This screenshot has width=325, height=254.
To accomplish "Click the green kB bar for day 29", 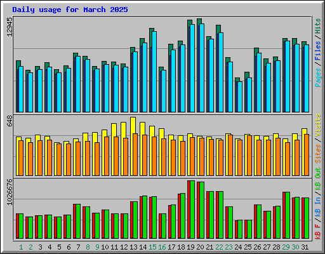I will click(x=288, y=215).
